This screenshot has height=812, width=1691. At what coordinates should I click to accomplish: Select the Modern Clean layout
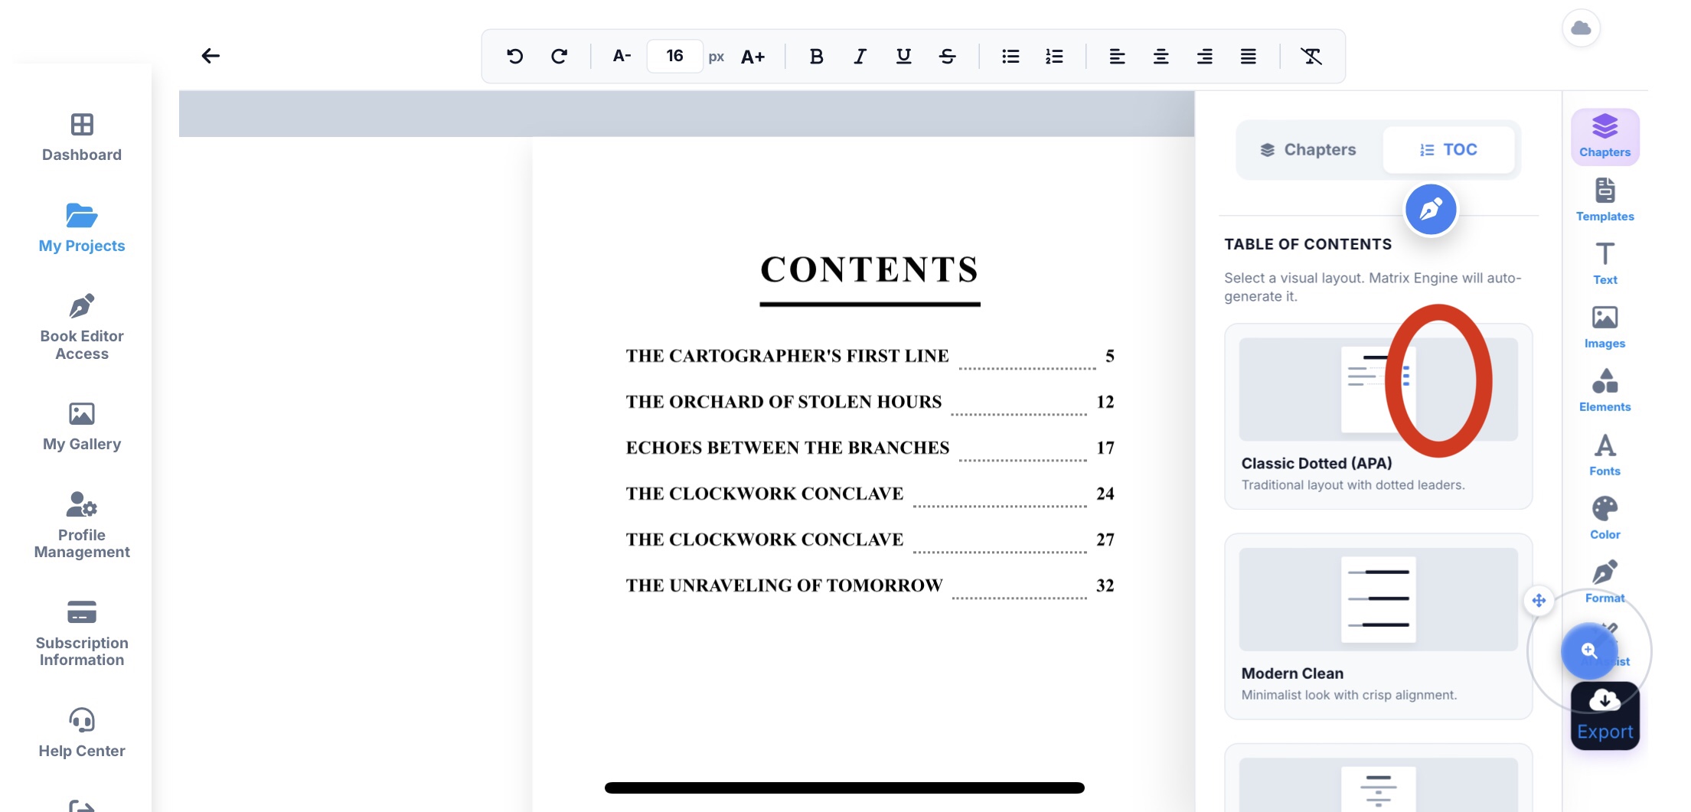(1378, 626)
